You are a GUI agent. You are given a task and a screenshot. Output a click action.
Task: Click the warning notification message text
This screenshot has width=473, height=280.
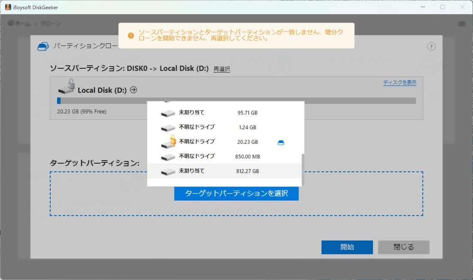click(x=241, y=35)
